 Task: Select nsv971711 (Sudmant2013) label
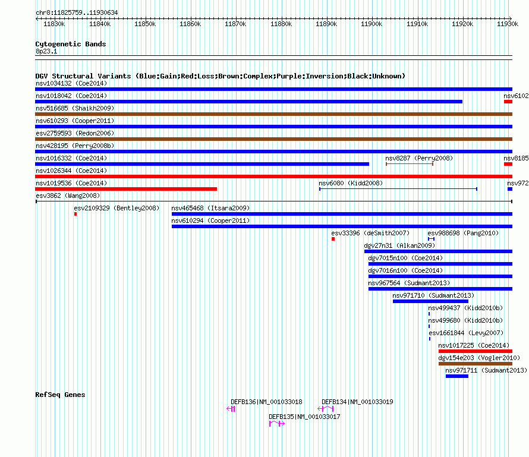pos(486,370)
